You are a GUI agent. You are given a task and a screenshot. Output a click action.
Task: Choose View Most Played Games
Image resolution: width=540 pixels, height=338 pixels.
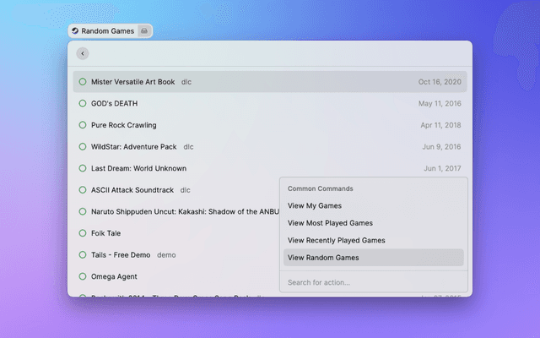(330, 223)
